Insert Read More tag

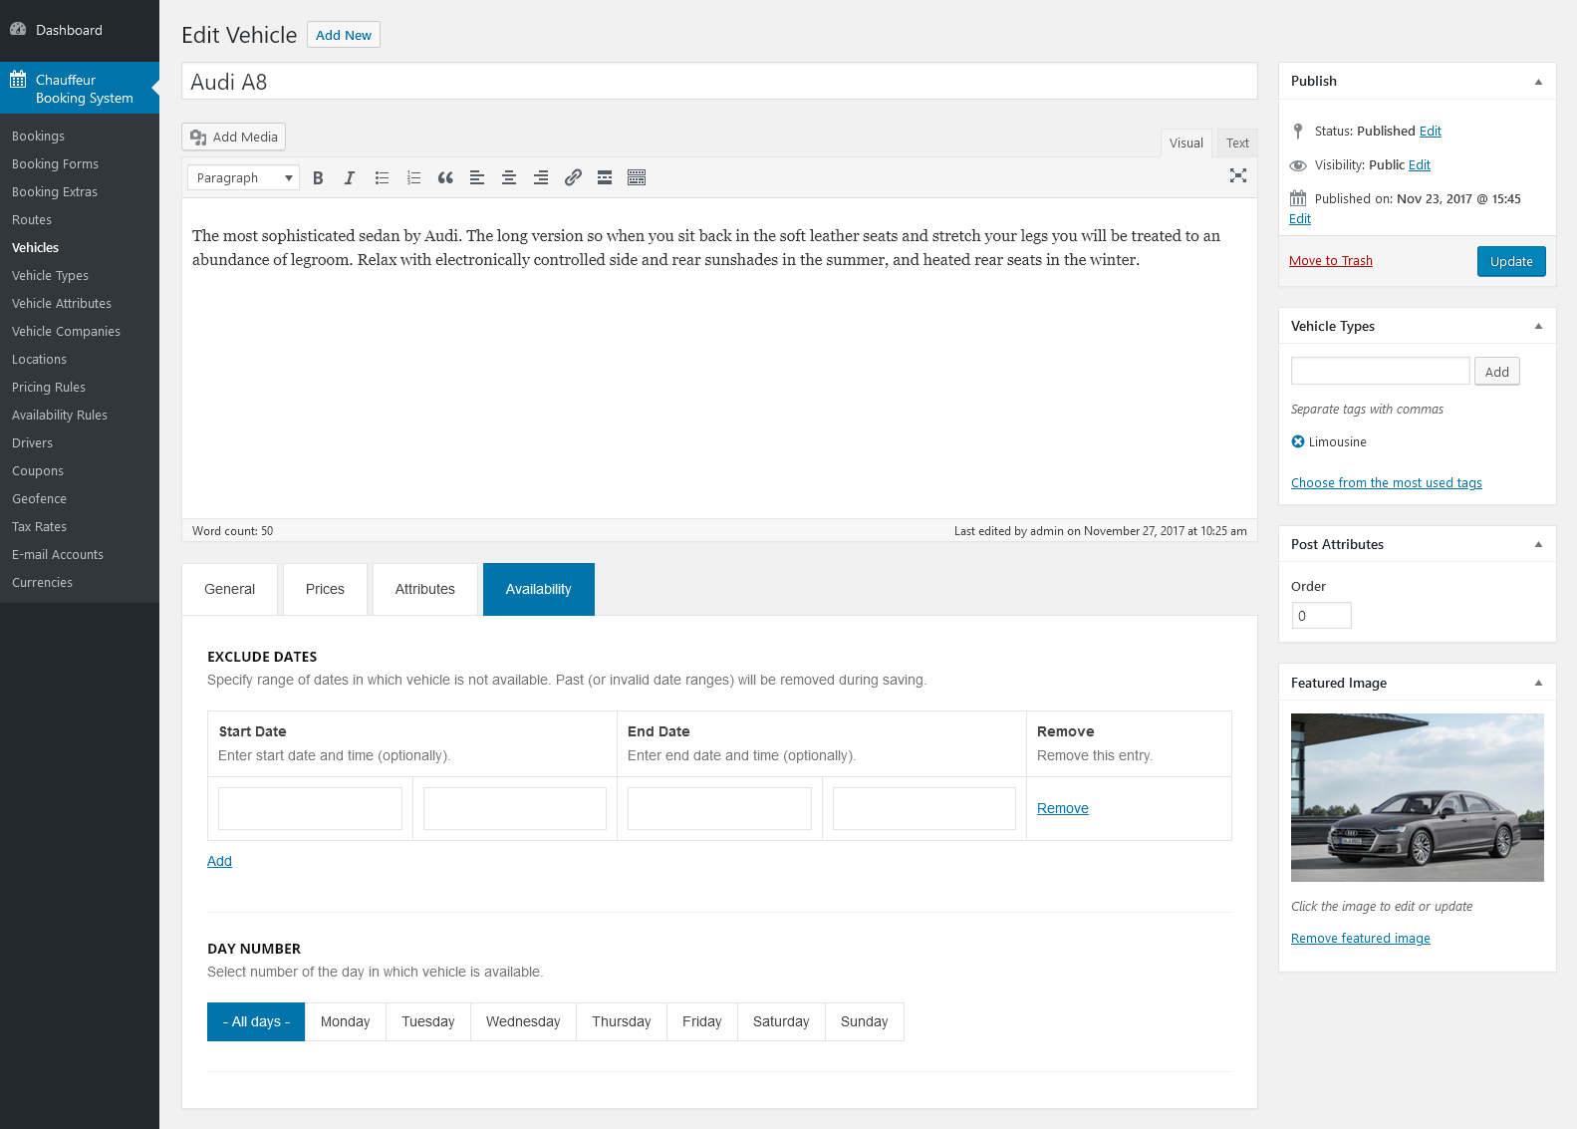(x=605, y=178)
